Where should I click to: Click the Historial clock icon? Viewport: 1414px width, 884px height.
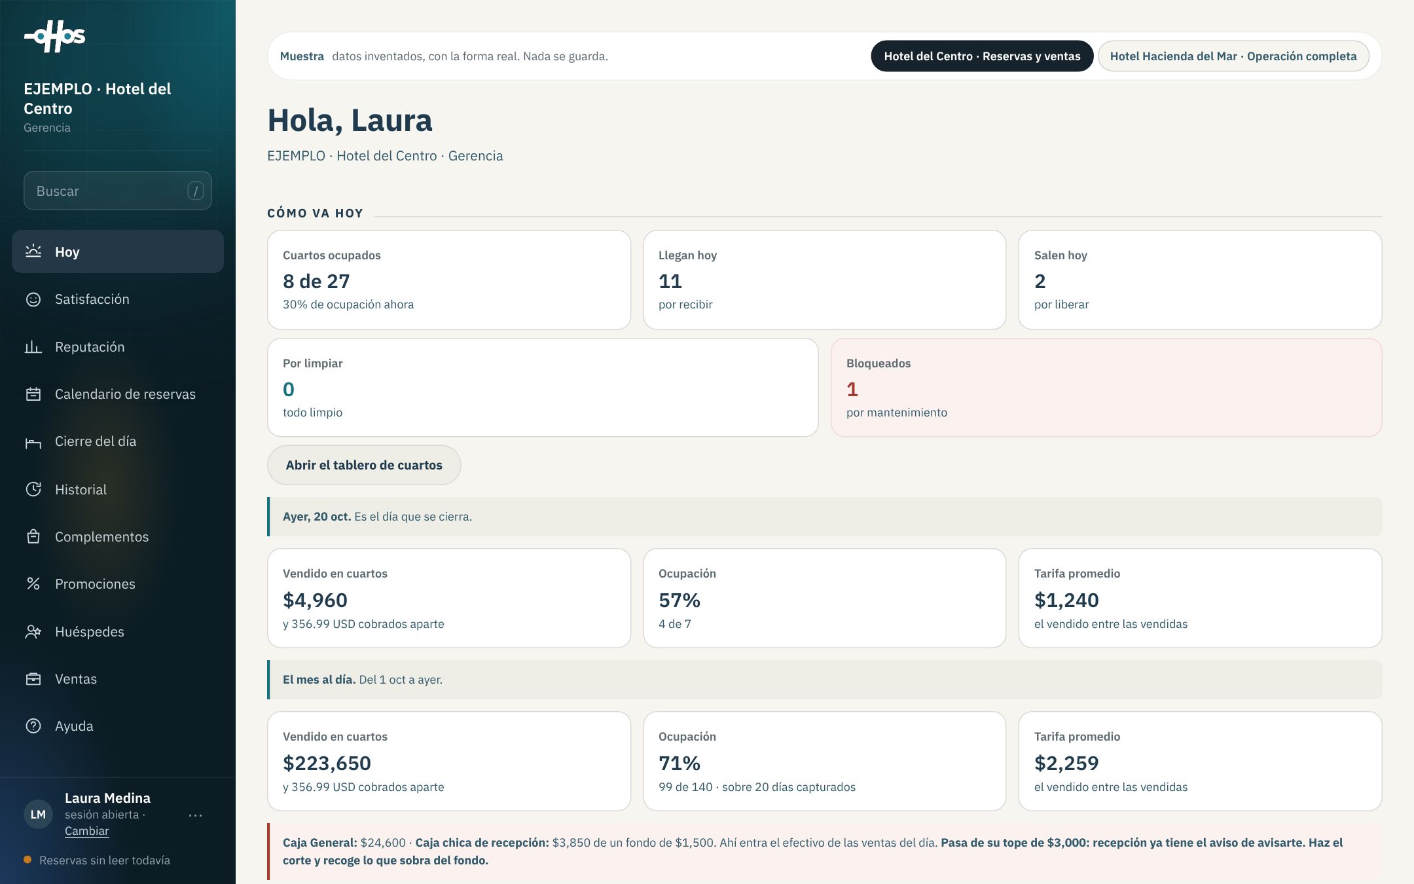pyautogui.click(x=33, y=489)
